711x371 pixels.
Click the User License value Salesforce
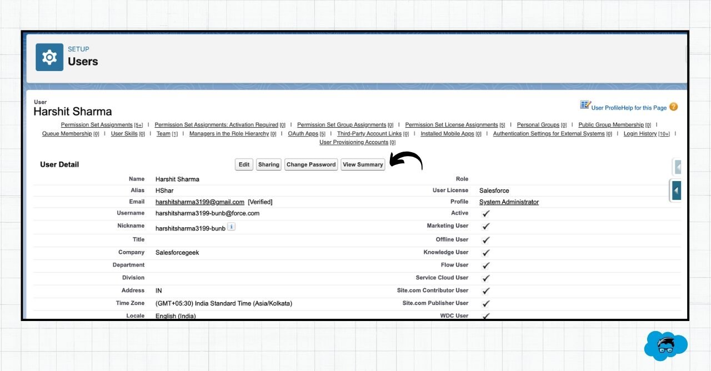coord(494,190)
